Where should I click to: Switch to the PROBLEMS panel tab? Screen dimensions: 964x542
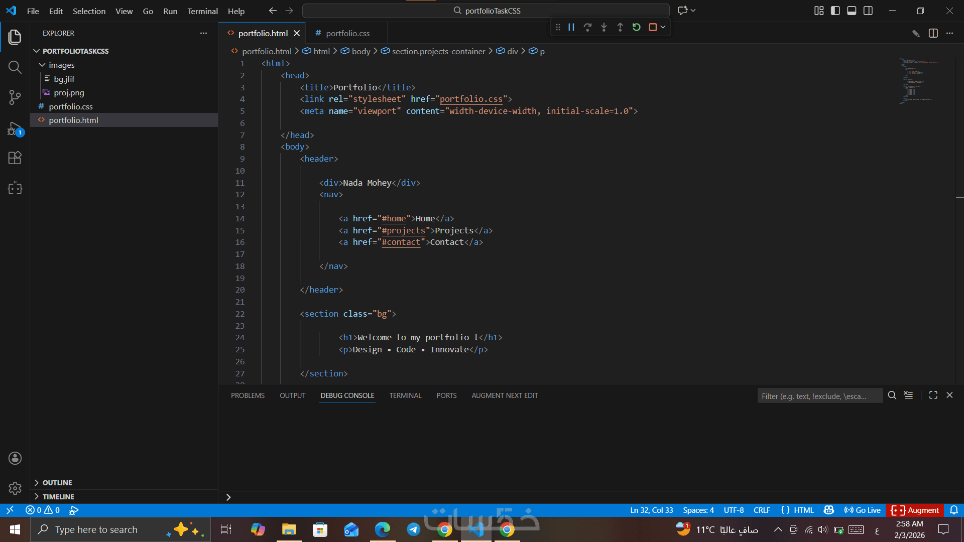248,395
